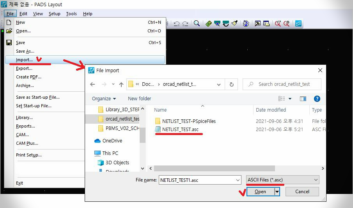Click the blue router toolbar icon
353x208 pixels.
pos(298,23)
